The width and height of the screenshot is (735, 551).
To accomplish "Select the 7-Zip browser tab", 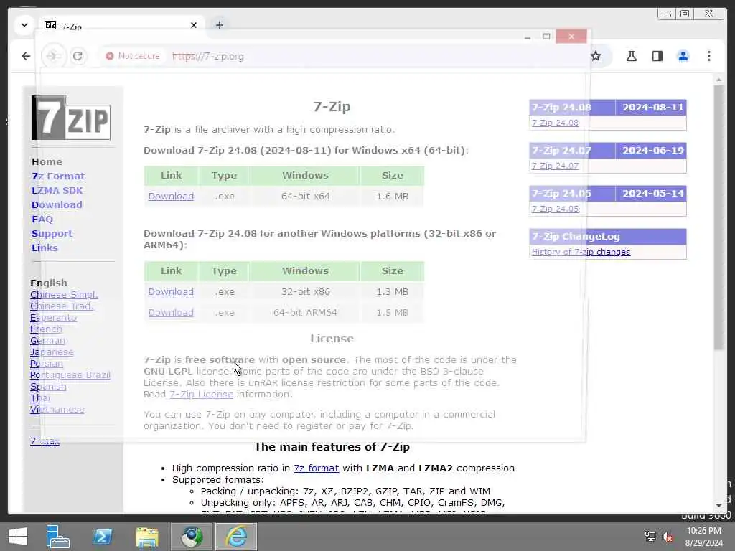I will coord(121,25).
